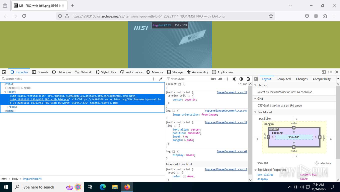Open the responsive design mode icon
Viewport: 340px width, 192px height.
pos(323,72)
